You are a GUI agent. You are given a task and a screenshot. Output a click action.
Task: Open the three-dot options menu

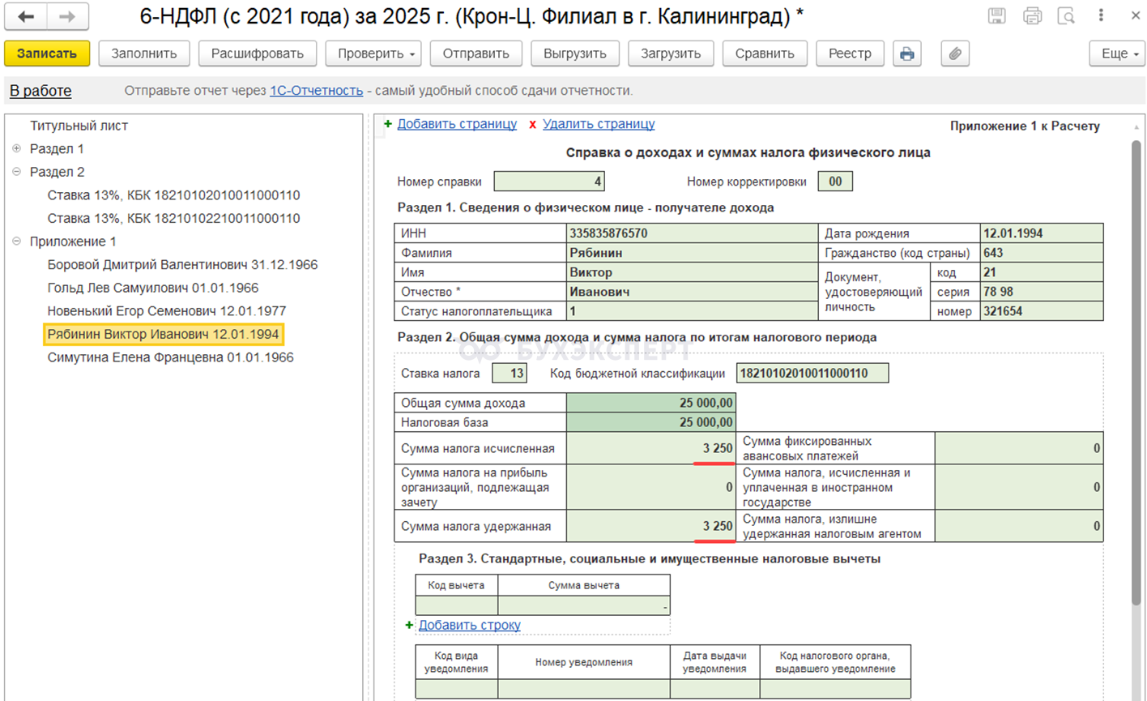(1101, 16)
